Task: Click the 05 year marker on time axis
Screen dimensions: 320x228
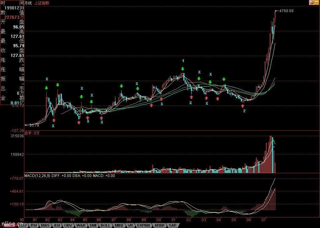Action: [234, 220]
